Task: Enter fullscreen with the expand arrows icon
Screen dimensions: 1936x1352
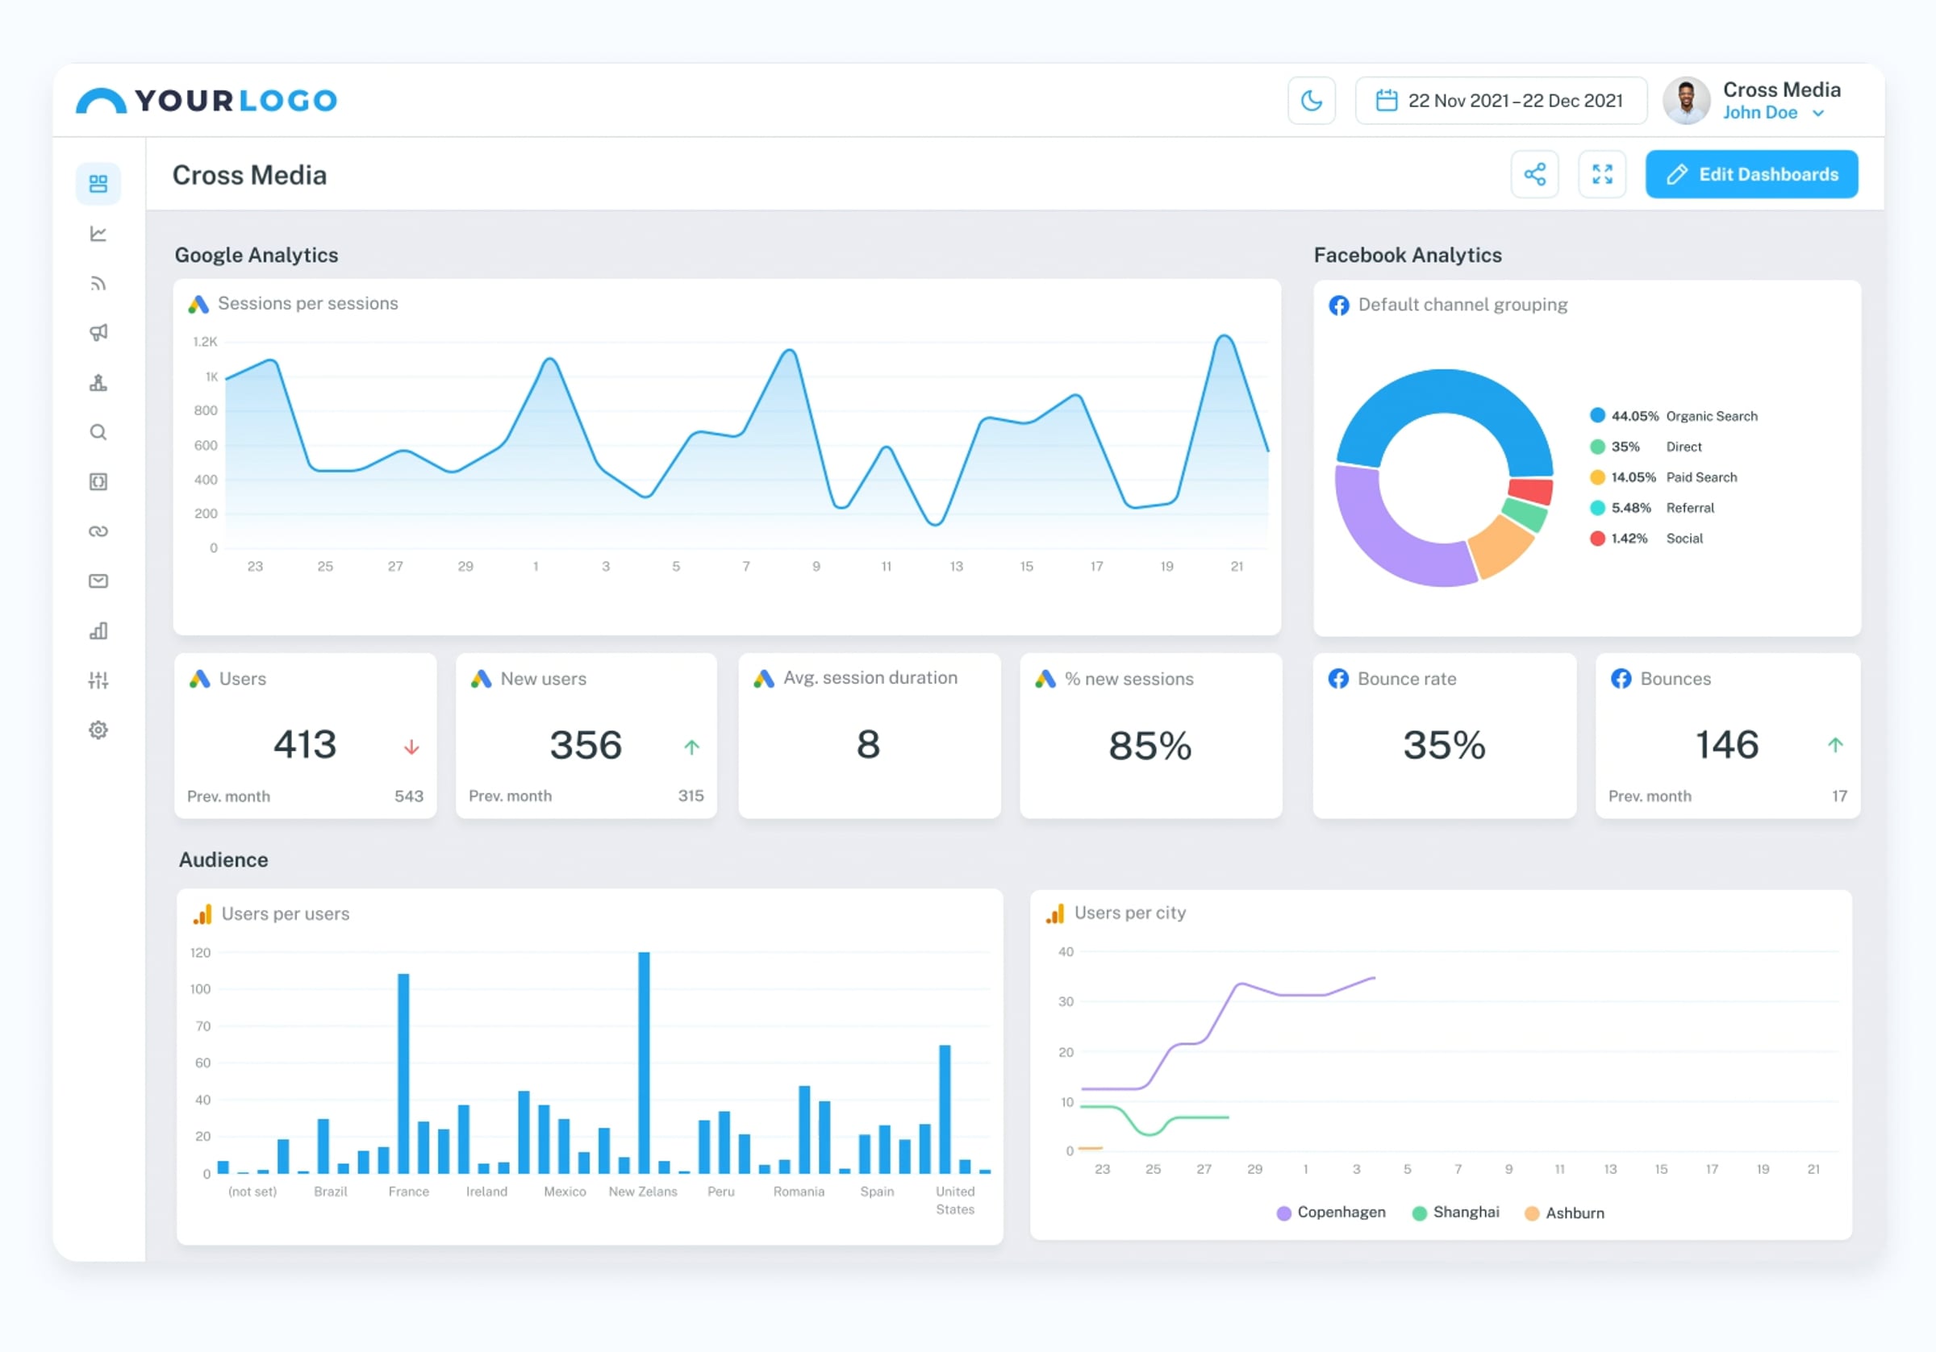Action: 1602,174
